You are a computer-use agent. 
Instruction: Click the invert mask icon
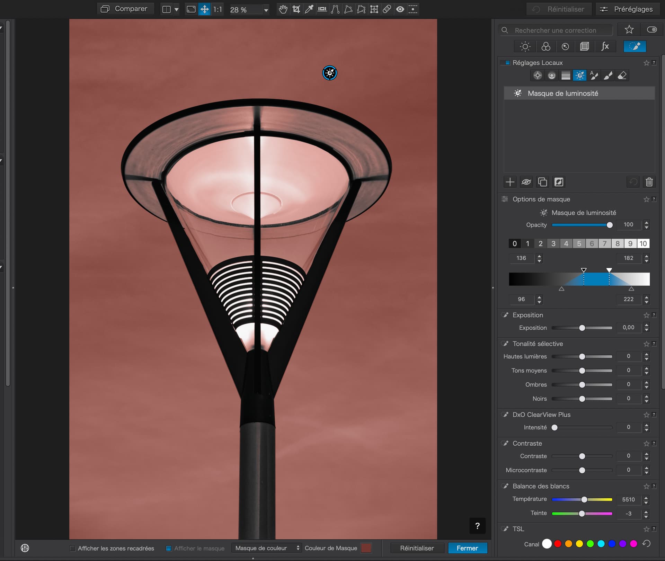pyautogui.click(x=559, y=182)
